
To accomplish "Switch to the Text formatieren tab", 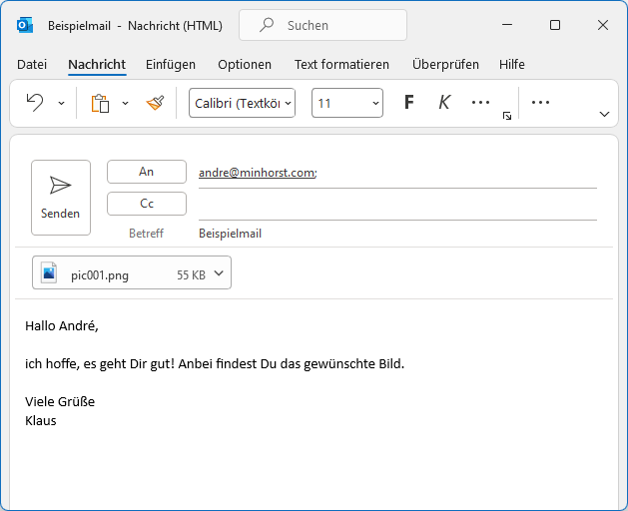I will pos(341,65).
